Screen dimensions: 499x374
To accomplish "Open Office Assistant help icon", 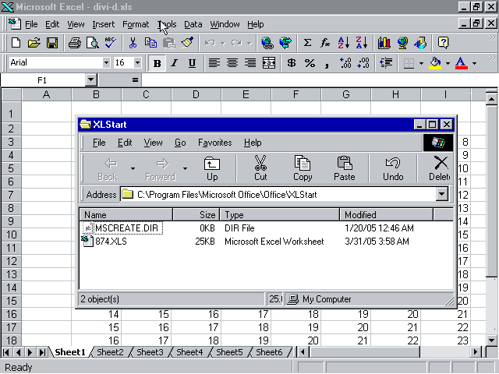I will (443, 43).
